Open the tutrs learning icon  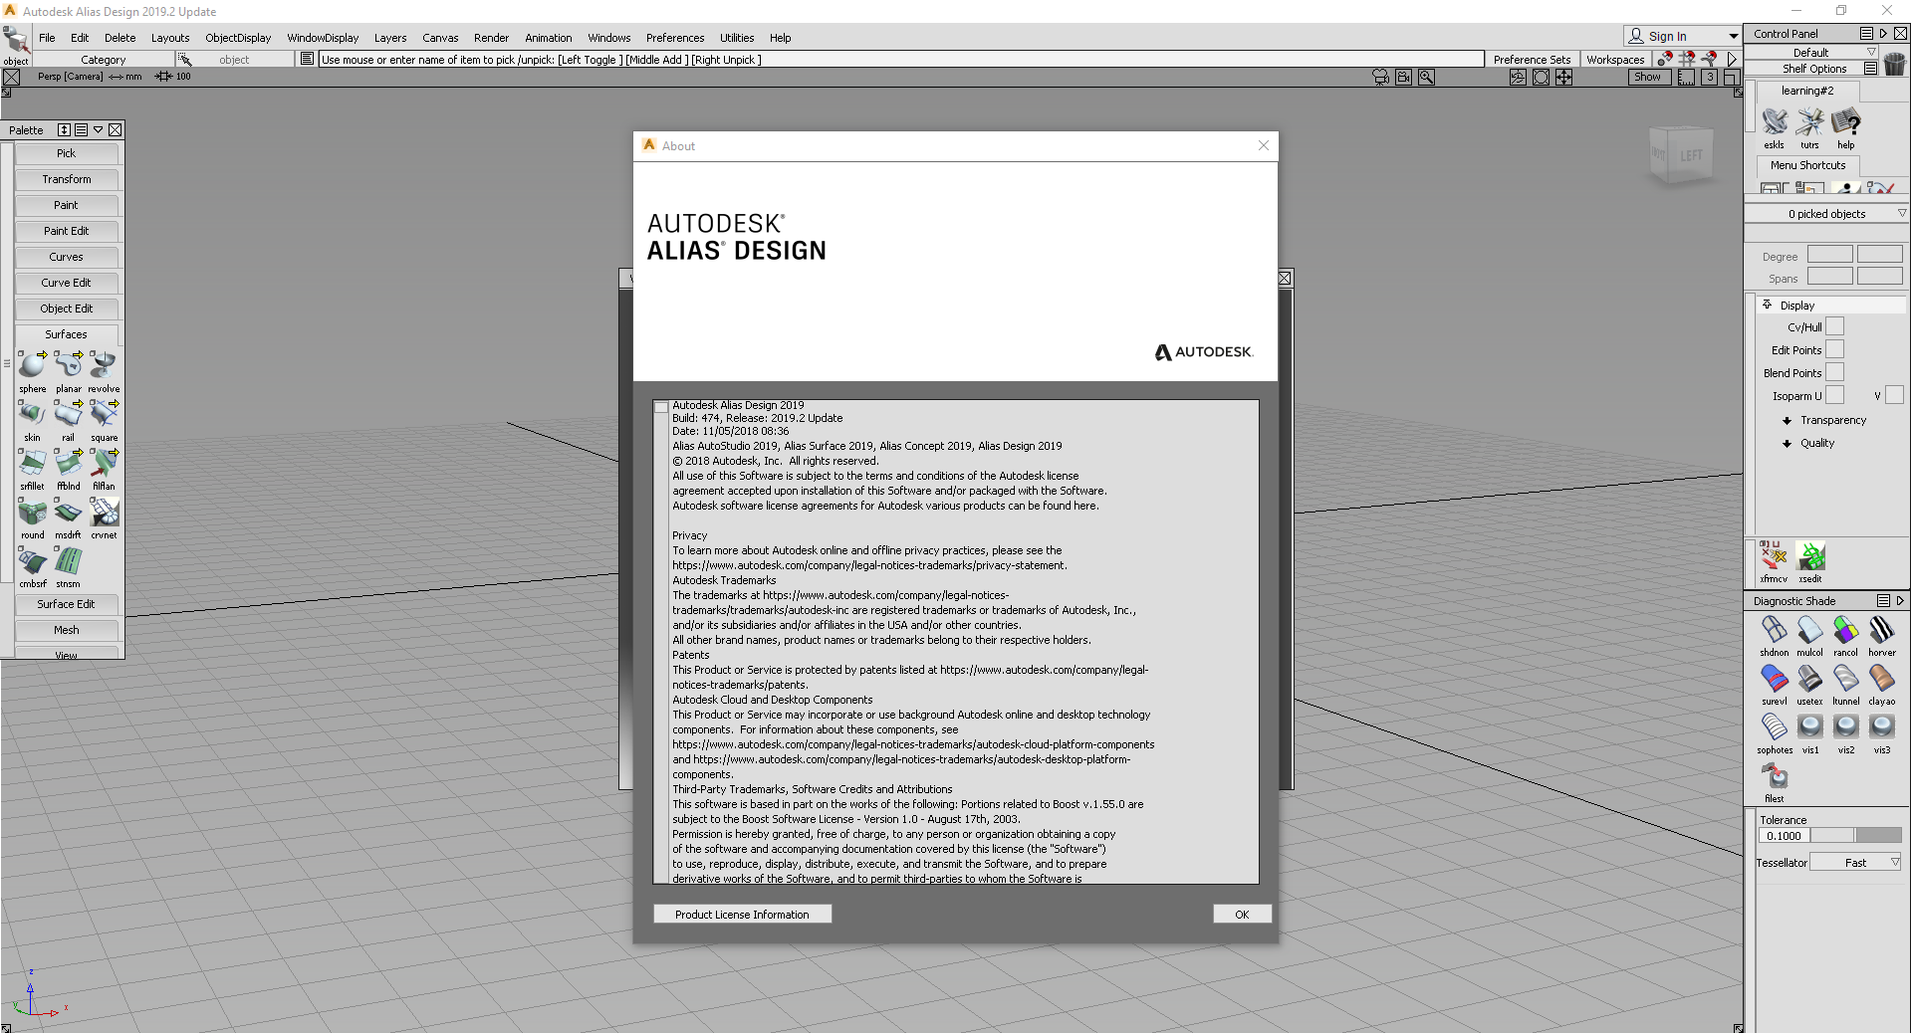coord(1809,123)
